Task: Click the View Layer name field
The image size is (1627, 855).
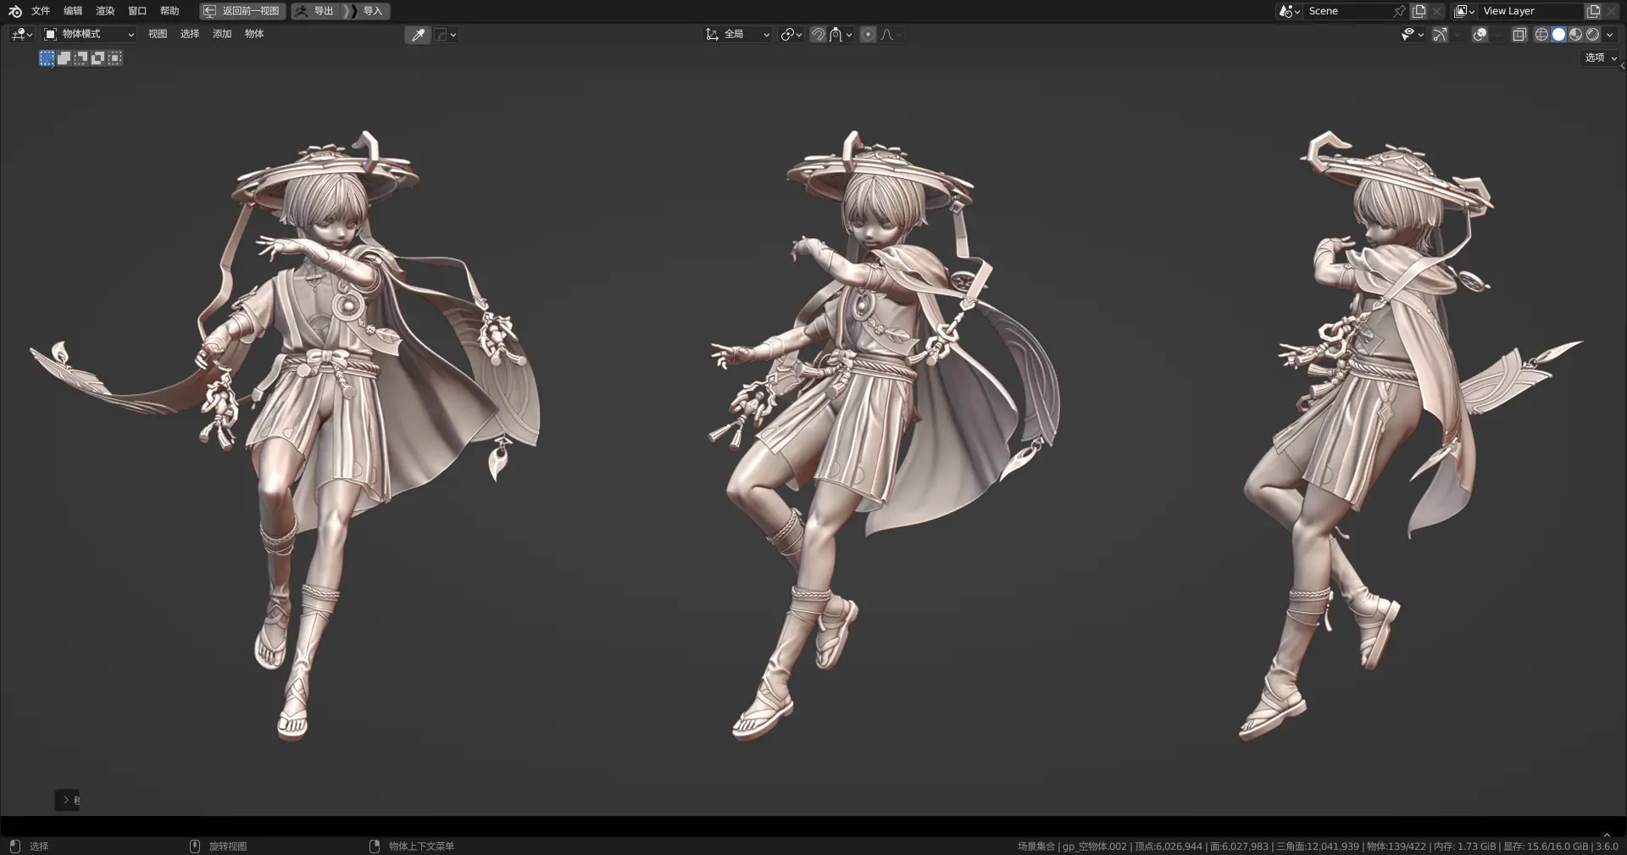Action: click(x=1525, y=11)
